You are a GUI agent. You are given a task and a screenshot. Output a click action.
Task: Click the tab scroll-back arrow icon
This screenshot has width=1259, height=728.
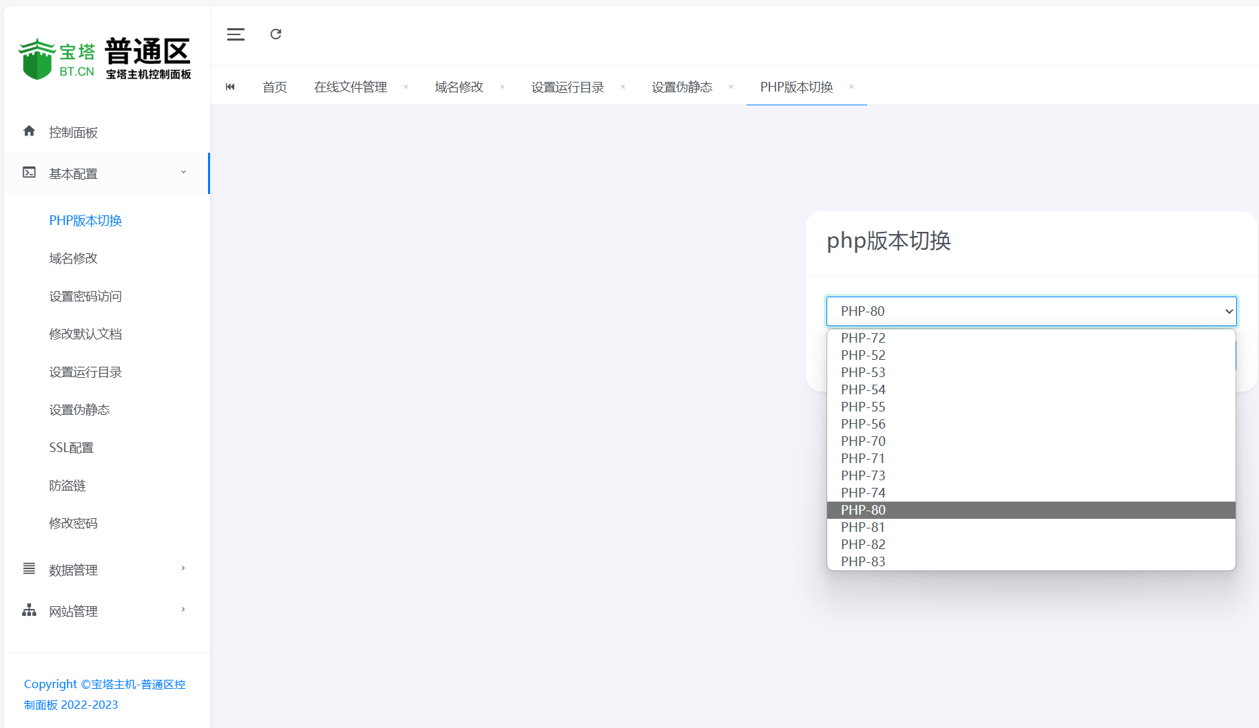click(230, 87)
